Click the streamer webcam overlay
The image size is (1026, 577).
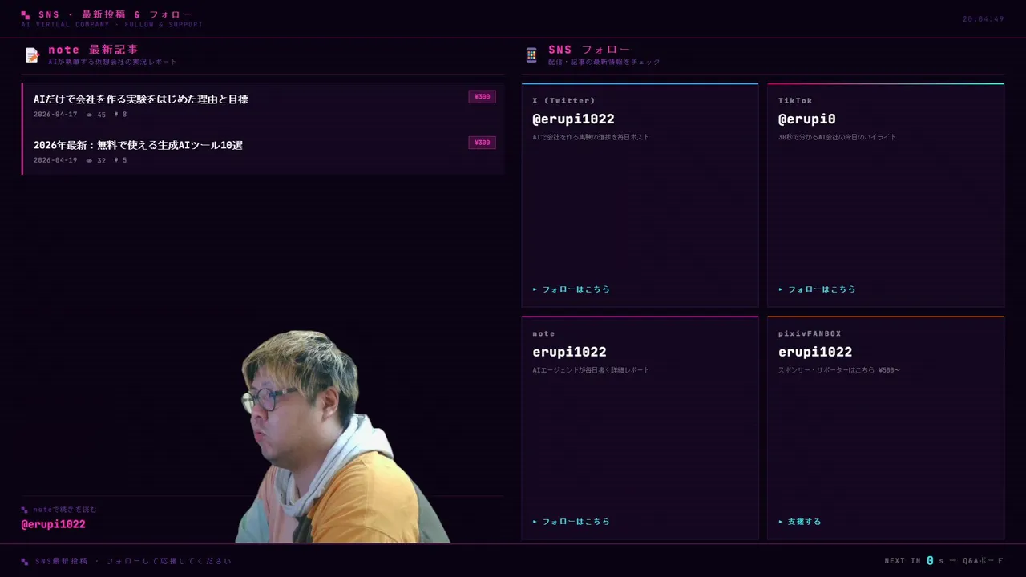click(343, 437)
